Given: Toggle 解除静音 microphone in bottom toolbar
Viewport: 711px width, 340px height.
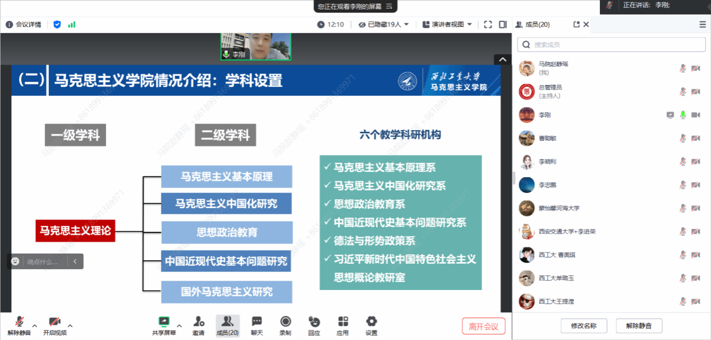Looking at the screenshot, I should point(19,325).
